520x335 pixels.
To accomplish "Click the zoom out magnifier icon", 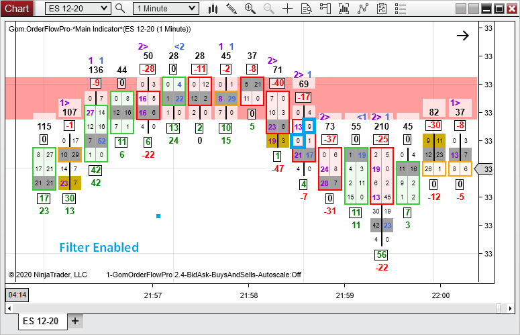I will point(269,9).
